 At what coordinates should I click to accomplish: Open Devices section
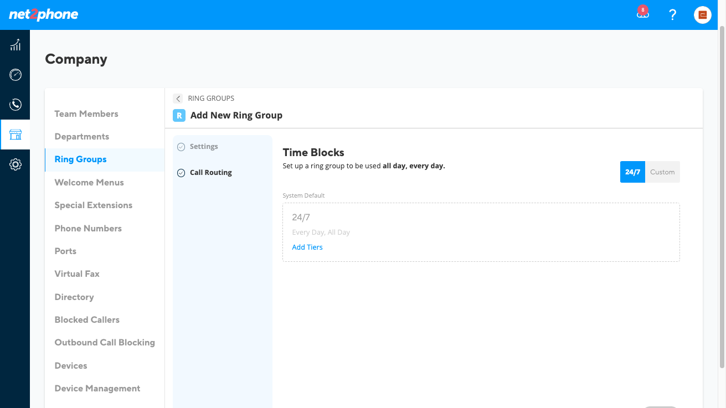pyautogui.click(x=71, y=366)
